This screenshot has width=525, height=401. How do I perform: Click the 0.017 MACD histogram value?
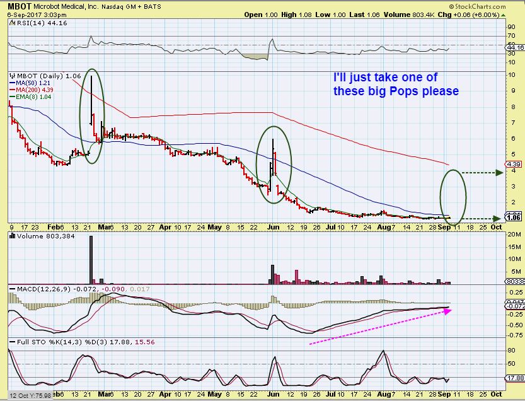(x=139, y=289)
